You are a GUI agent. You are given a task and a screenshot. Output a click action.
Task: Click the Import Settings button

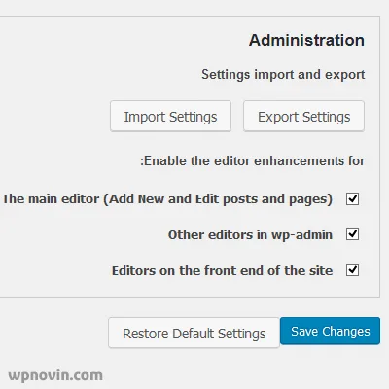coord(170,116)
